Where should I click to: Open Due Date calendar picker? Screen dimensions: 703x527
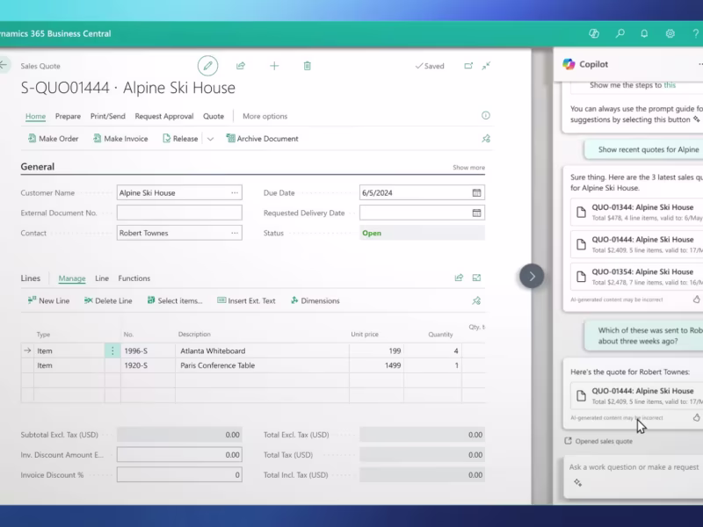(x=476, y=192)
